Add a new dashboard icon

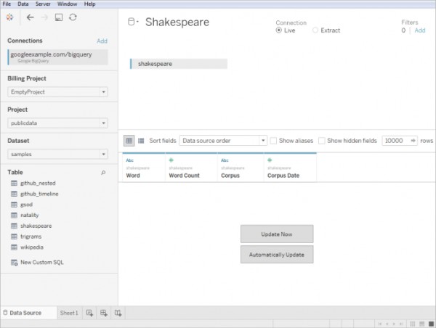(104, 313)
